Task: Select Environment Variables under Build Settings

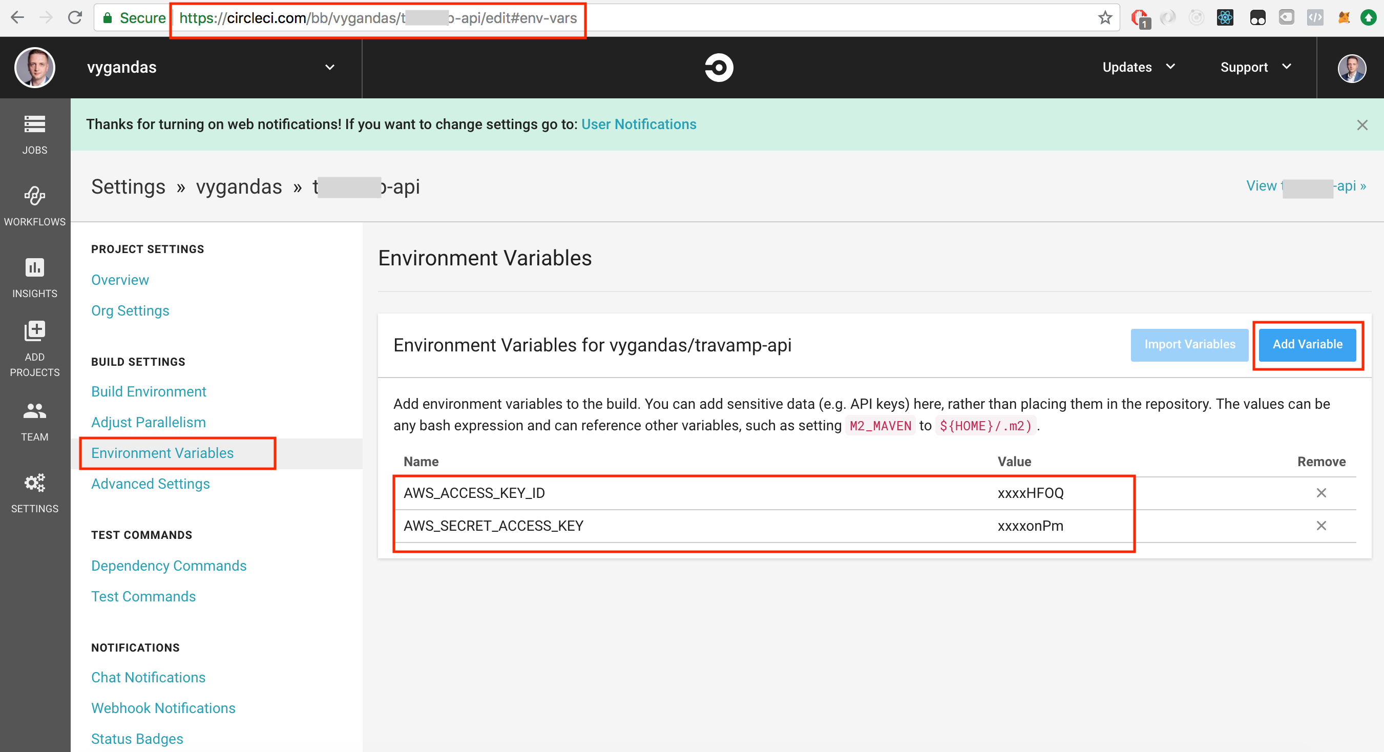Action: [163, 453]
